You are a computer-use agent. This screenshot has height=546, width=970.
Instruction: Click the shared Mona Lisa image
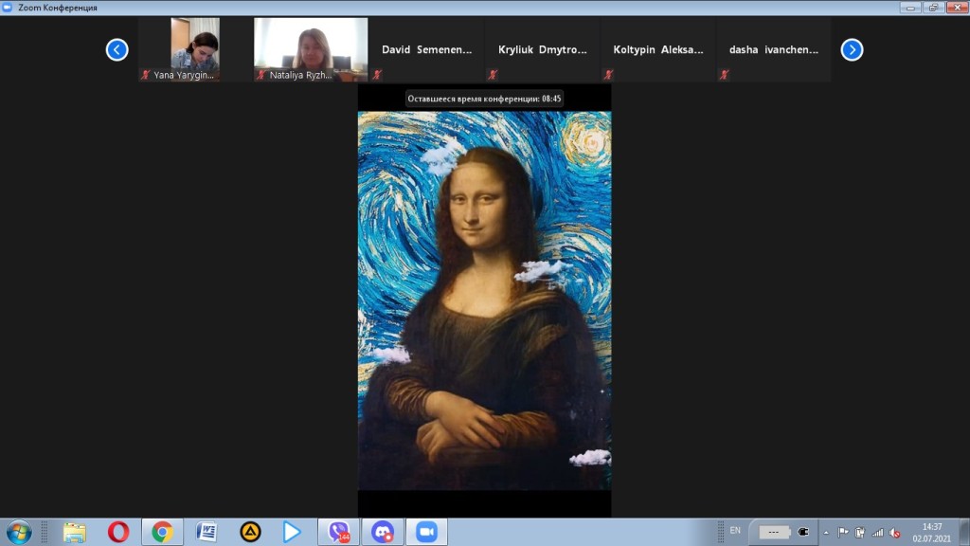pos(484,300)
